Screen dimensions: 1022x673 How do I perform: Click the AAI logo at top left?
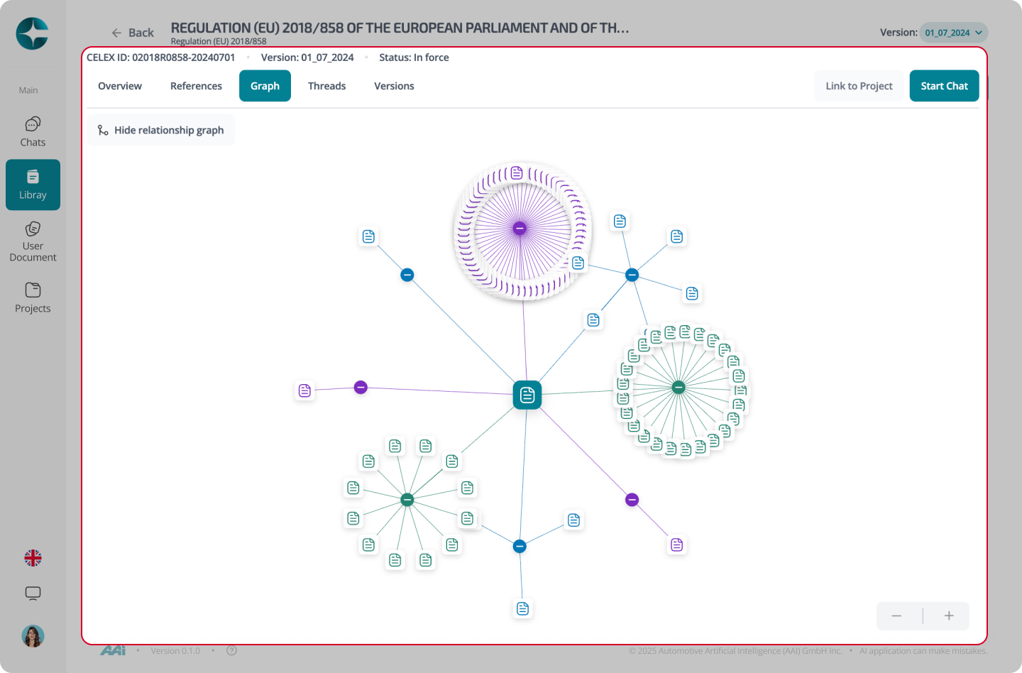point(32,33)
